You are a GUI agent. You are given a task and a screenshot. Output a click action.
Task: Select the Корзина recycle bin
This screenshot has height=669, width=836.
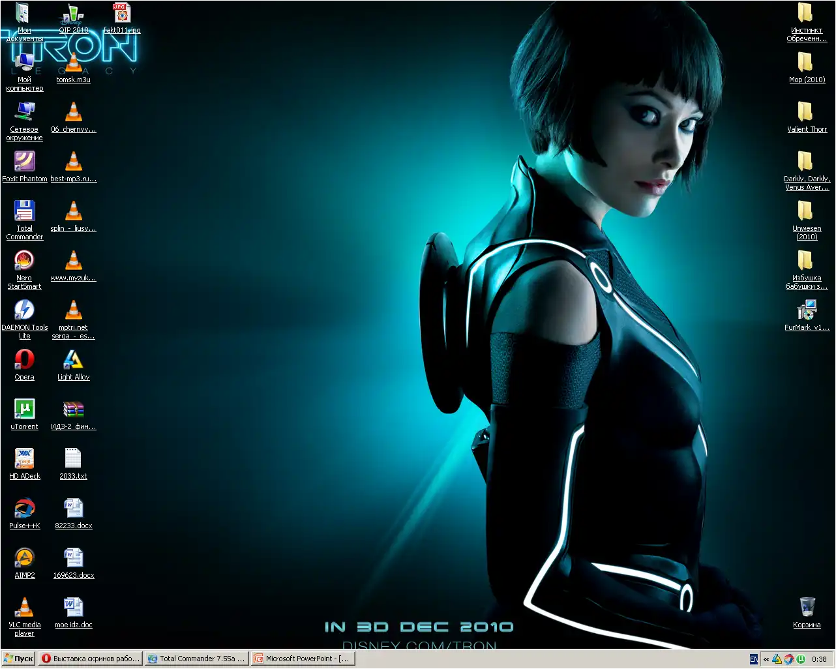pos(807,608)
